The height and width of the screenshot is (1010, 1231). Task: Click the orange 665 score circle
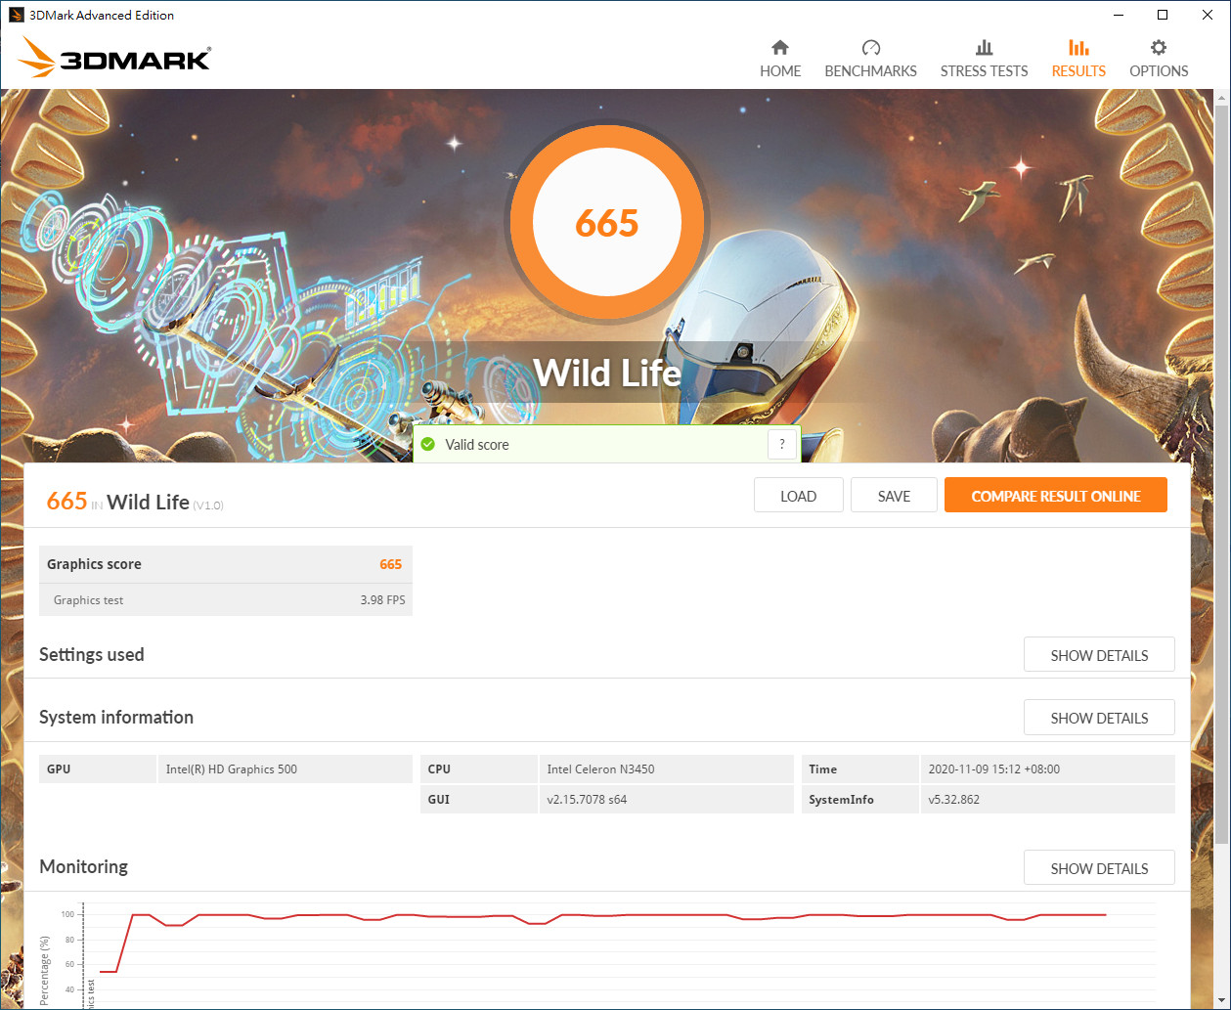(x=606, y=223)
